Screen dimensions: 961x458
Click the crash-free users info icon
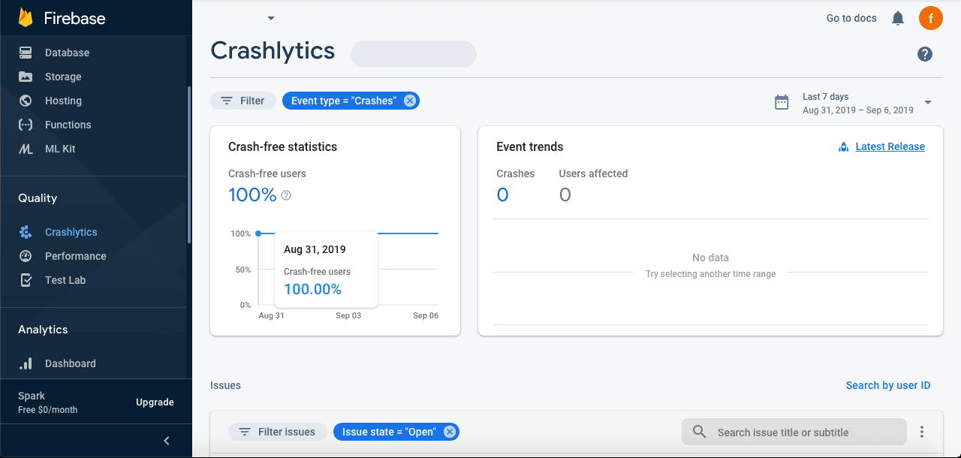(286, 195)
